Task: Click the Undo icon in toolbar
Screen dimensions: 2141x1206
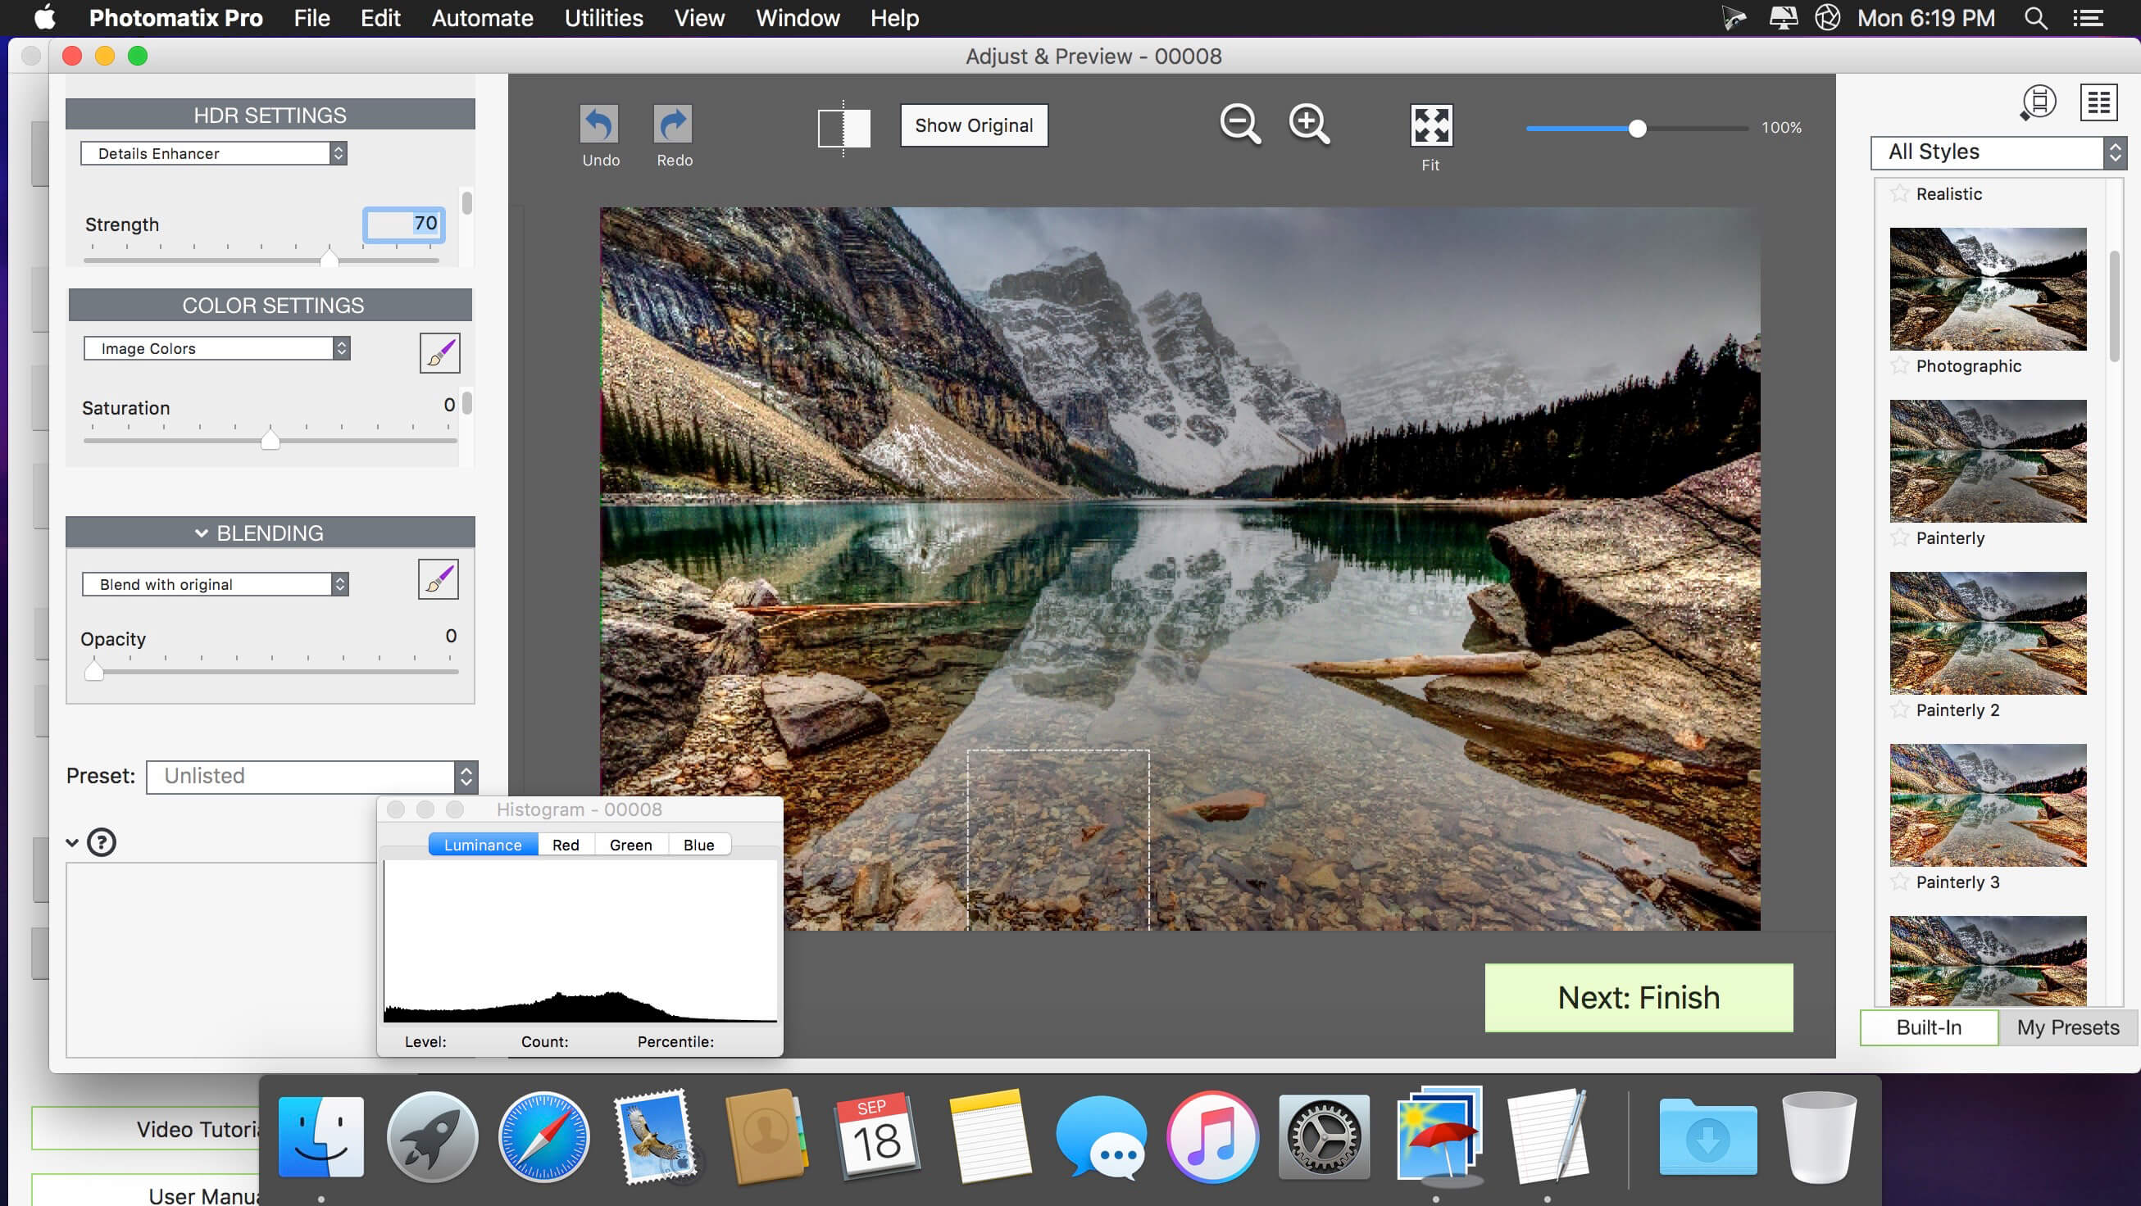Action: [598, 124]
